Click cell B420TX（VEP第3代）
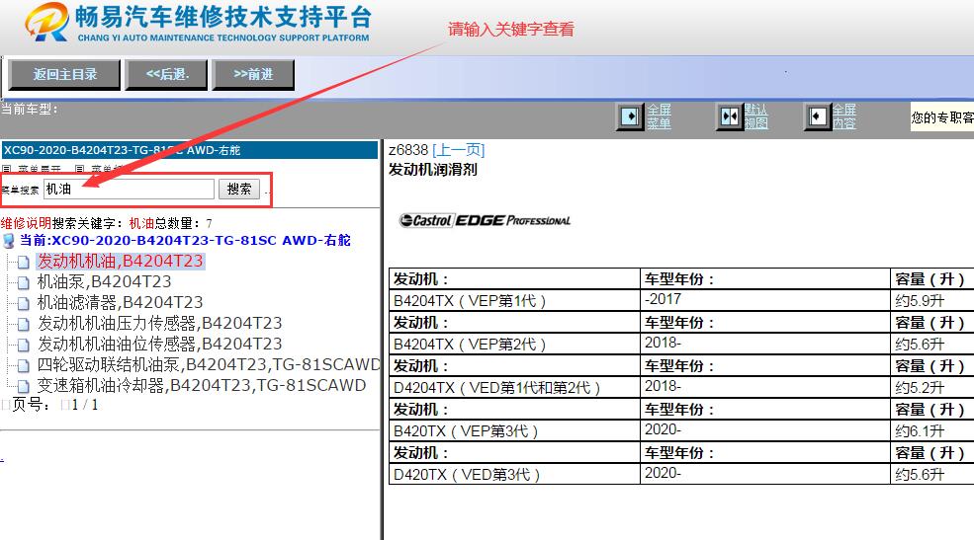Image resolution: width=974 pixels, height=540 pixels. pos(514,430)
